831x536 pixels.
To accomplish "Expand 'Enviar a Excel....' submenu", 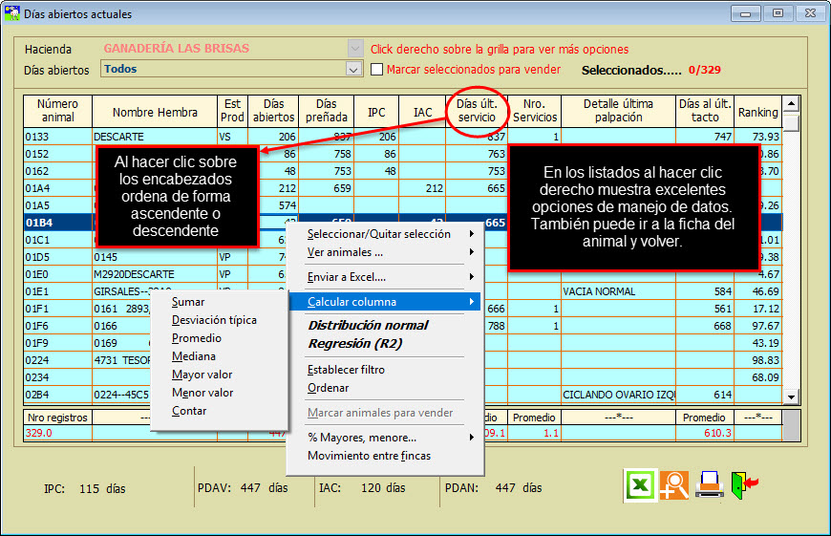I will pos(347,277).
